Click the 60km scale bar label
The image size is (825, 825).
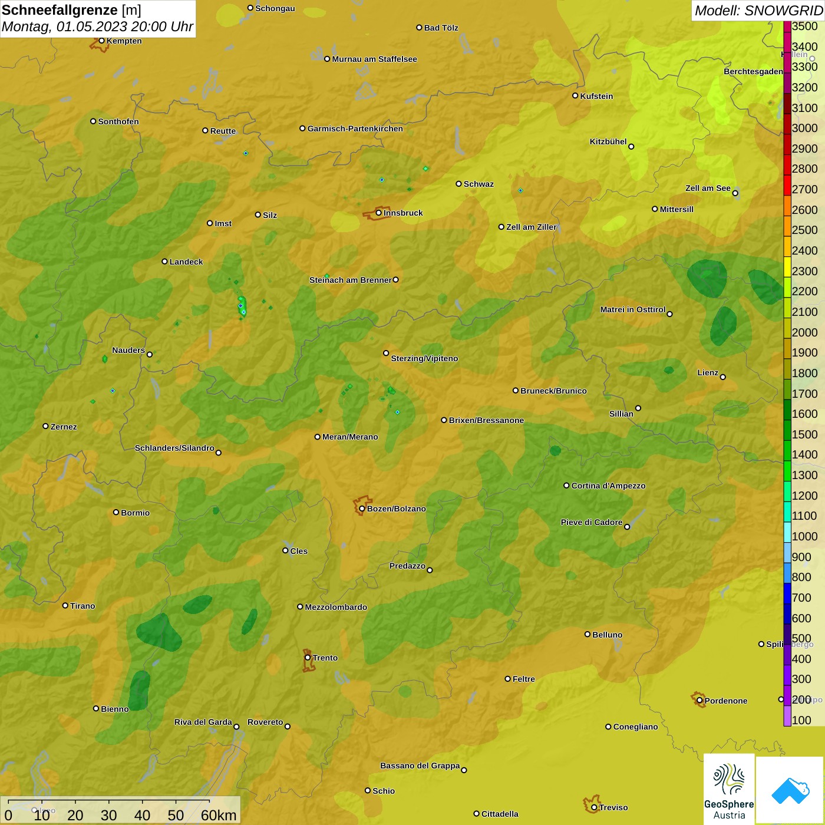[219, 815]
